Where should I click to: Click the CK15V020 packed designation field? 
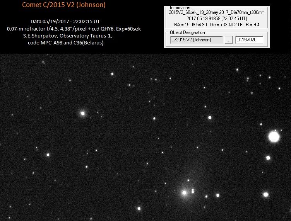point(249,40)
